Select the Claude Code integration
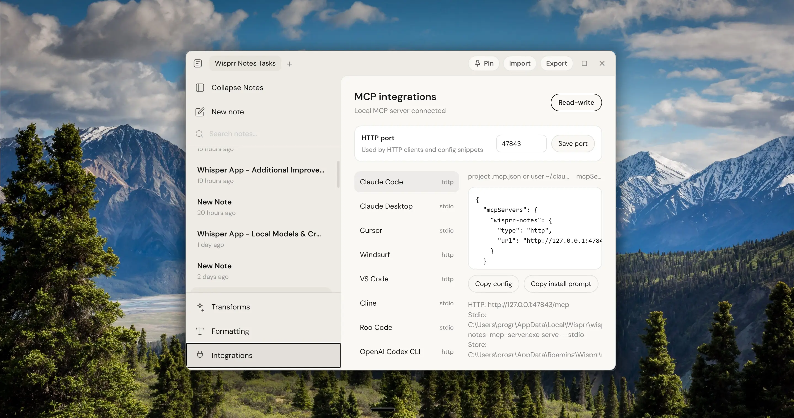The width and height of the screenshot is (794, 418). 407,182
